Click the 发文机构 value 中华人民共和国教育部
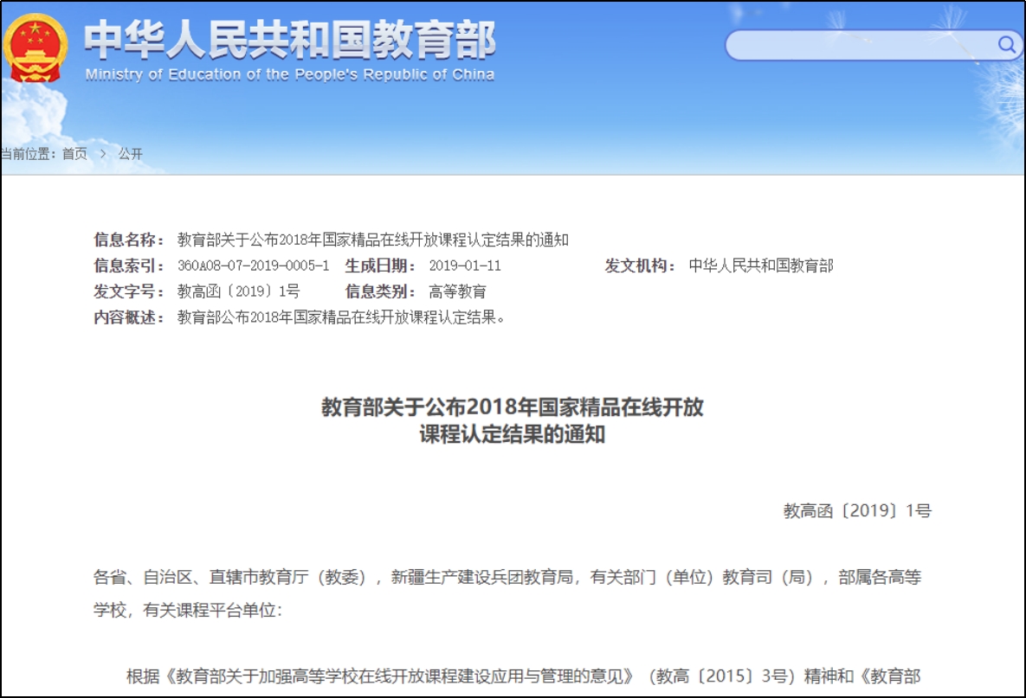The height and width of the screenshot is (698, 1026). tap(760, 266)
